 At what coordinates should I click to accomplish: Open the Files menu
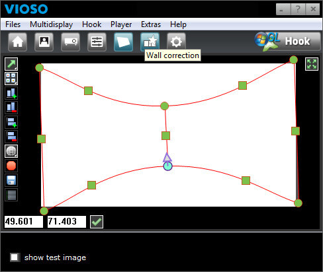click(x=13, y=24)
